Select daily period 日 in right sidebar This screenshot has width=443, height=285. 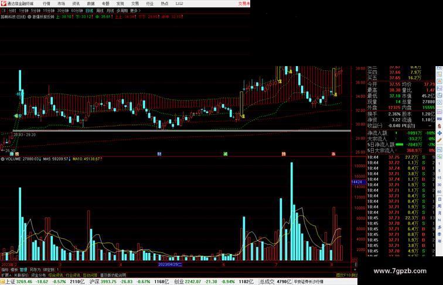pyautogui.click(x=439, y=199)
